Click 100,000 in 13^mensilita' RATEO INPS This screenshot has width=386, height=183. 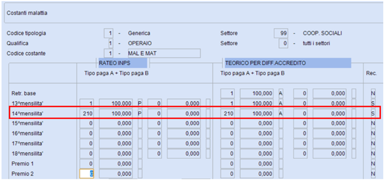coord(116,103)
